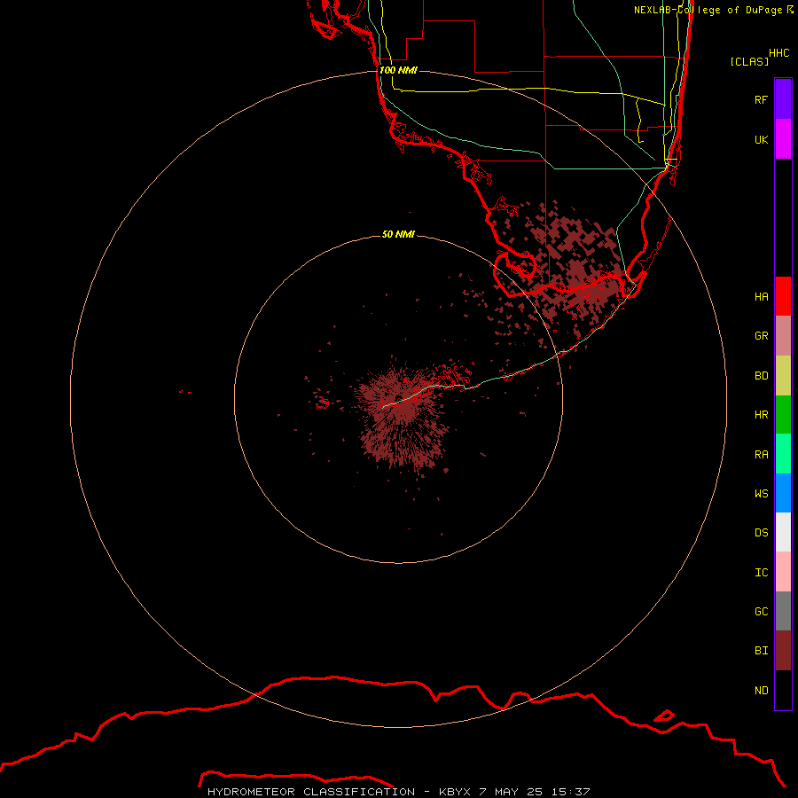Click the 100 NMI range ring label
This screenshot has height=798, width=798.
click(x=398, y=70)
